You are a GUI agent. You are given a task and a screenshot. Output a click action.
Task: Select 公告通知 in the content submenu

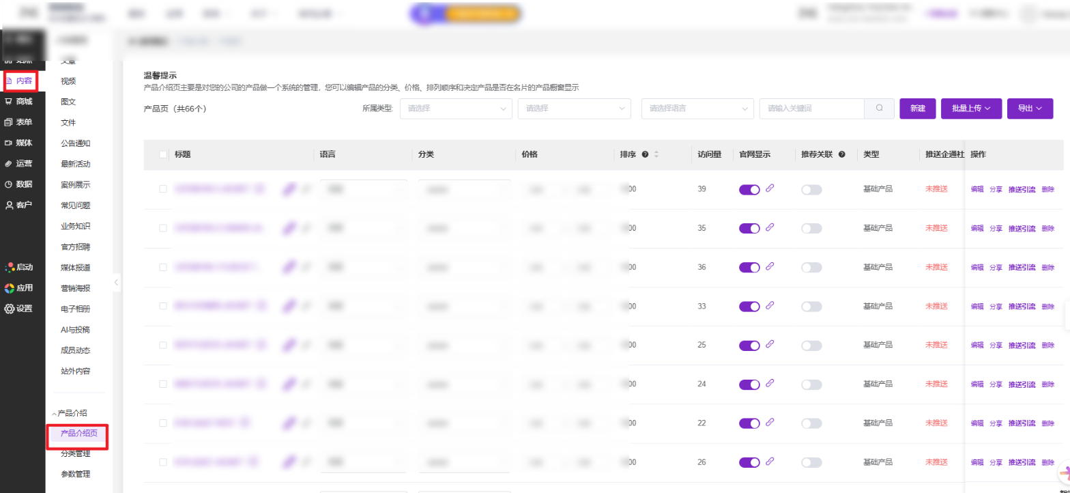coord(75,143)
